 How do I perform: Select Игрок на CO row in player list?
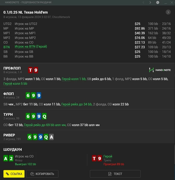pos(87,42)
